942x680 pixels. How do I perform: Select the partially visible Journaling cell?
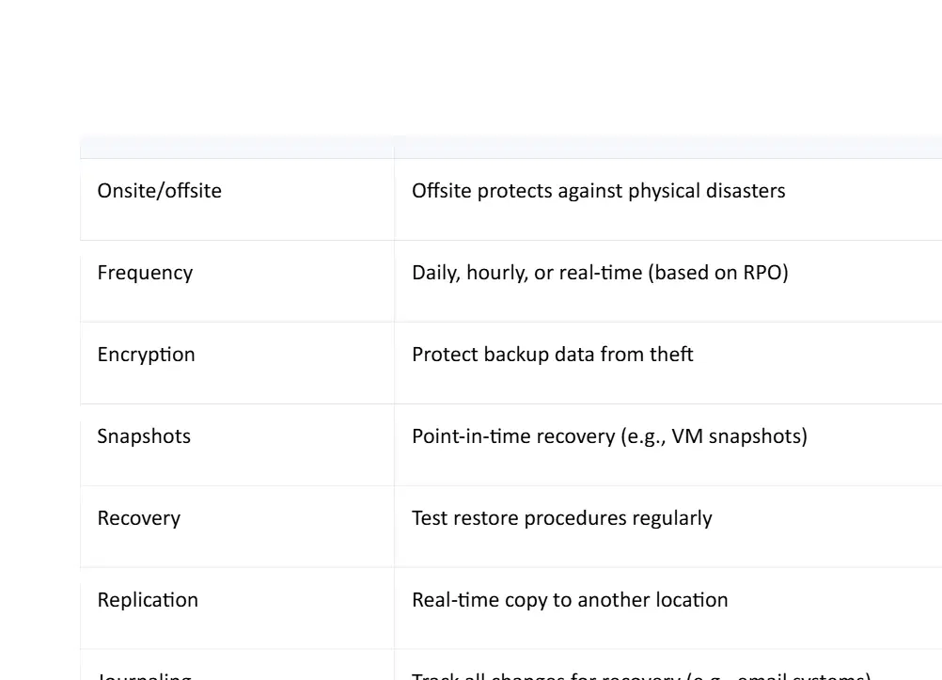[x=237, y=665]
